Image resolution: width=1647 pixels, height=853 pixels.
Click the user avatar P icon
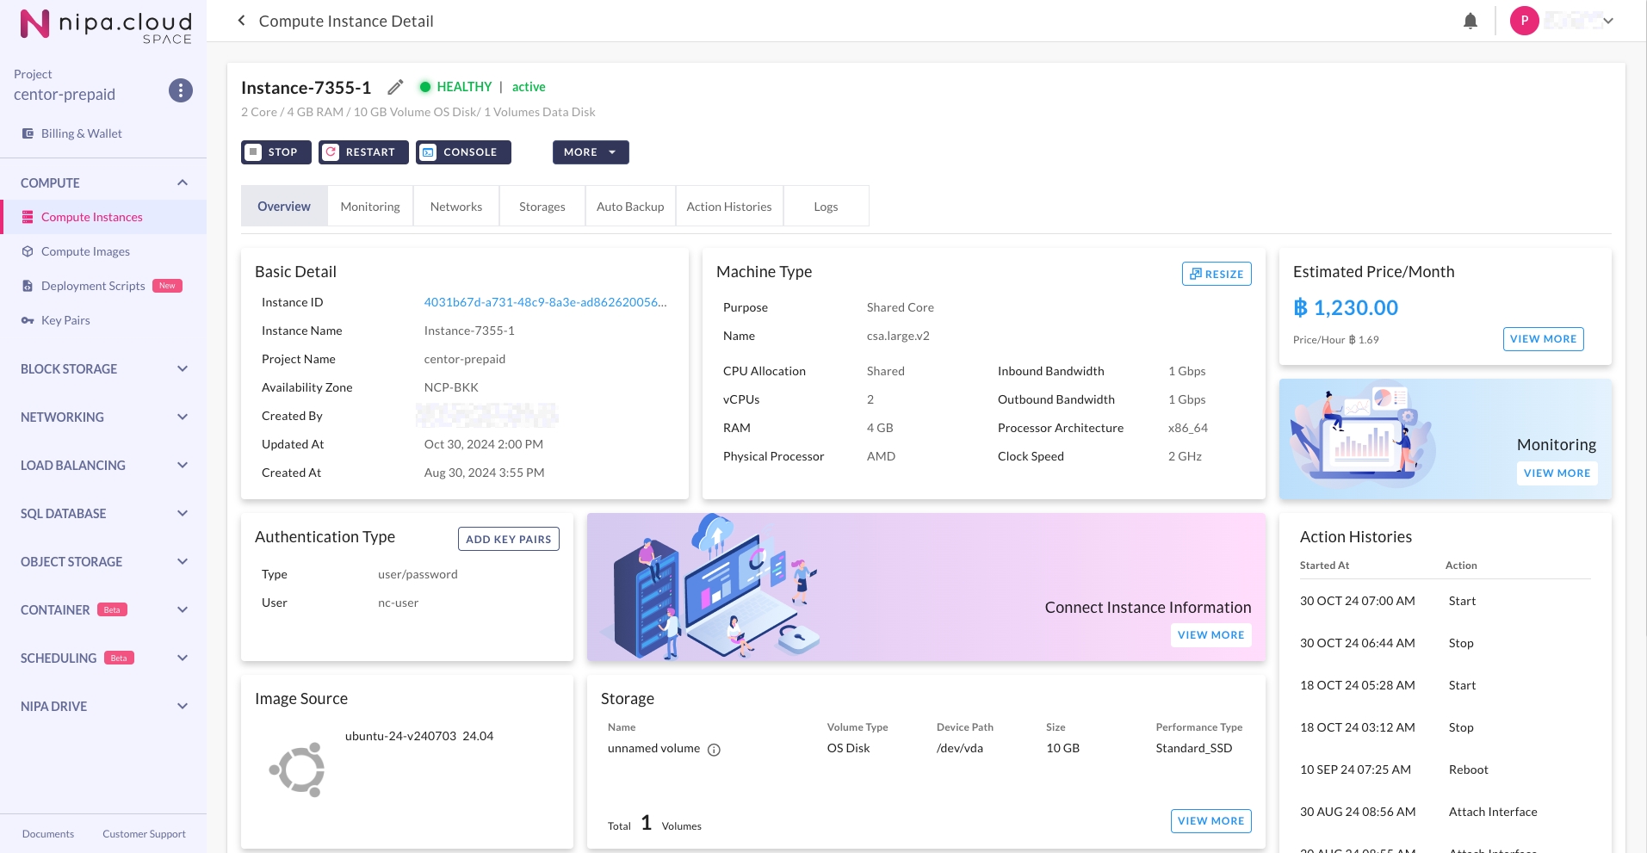pos(1524,21)
